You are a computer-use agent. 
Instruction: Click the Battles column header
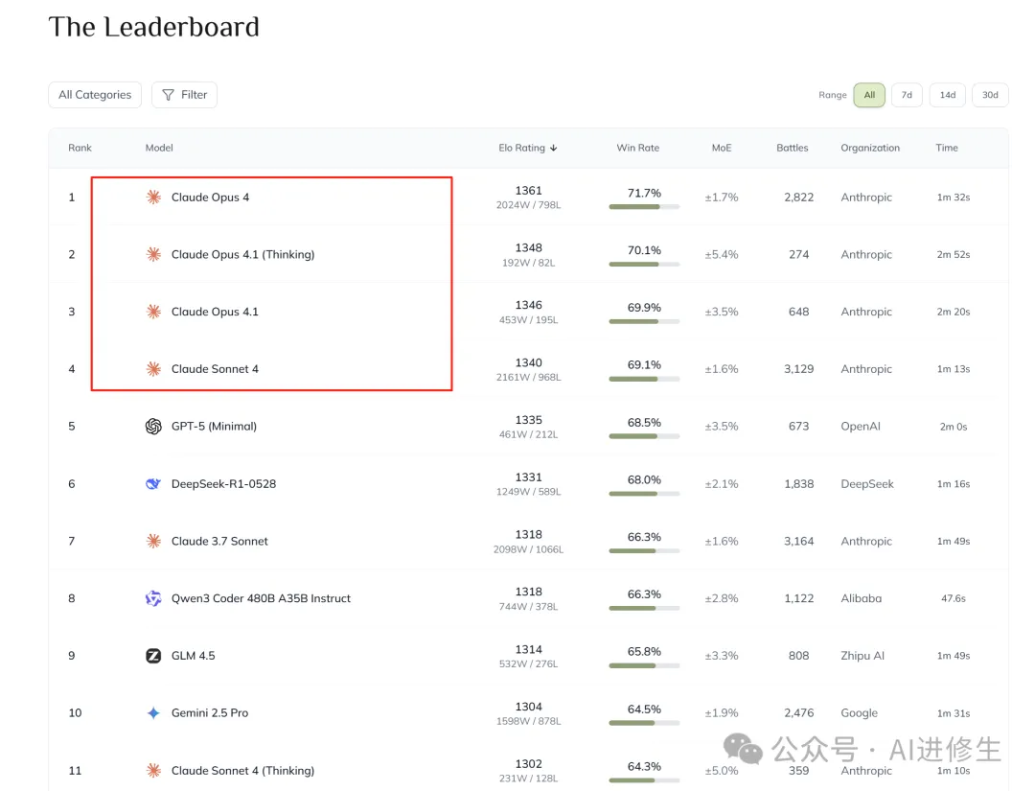coord(793,148)
